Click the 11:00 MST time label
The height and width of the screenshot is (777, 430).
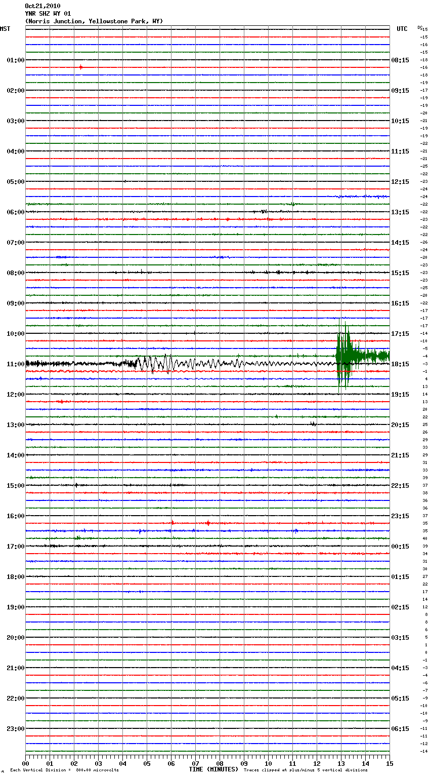click(16, 364)
